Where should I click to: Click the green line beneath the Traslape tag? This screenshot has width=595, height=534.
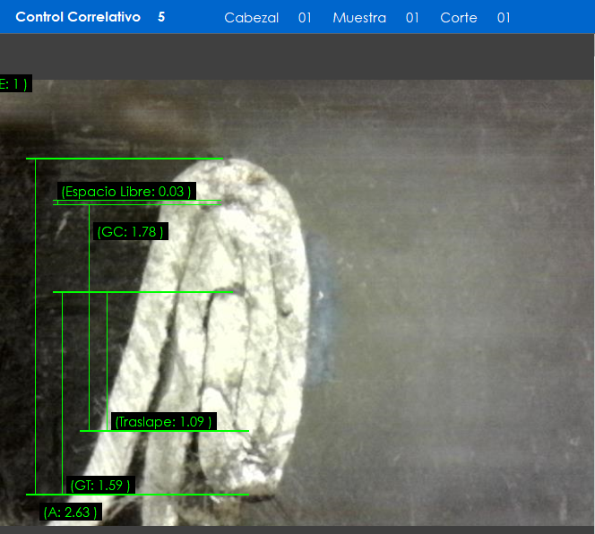click(x=164, y=431)
